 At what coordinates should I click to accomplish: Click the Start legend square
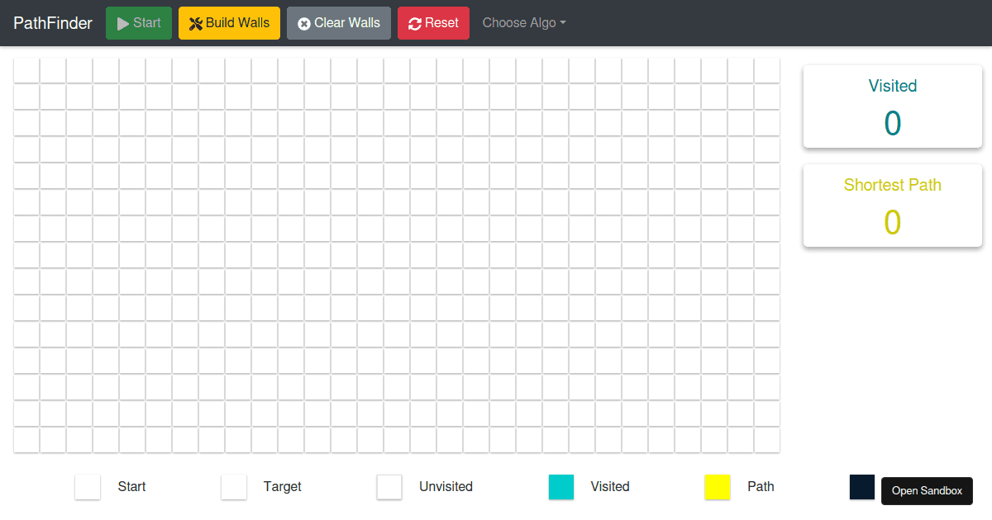(88, 487)
